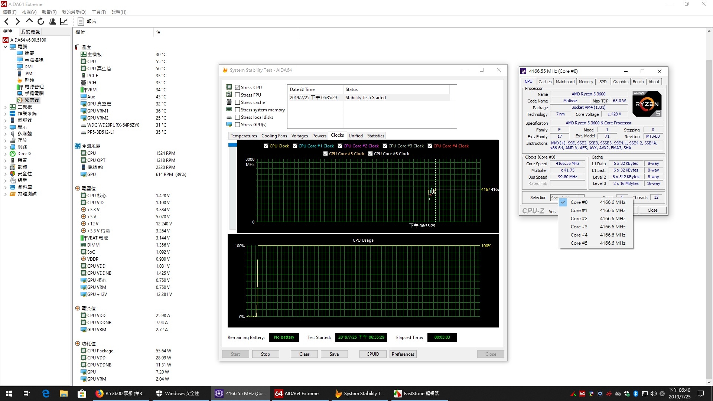Click the AIDA64 forward navigation arrow
Screen dimensions: 713x401
(x=17, y=22)
